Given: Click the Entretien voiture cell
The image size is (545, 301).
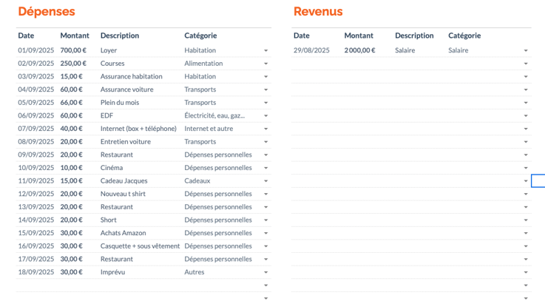Looking at the screenshot, I should coord(126,141).
